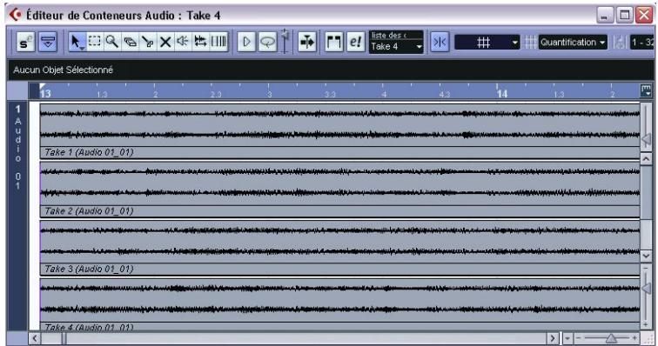Select the Range Selection tool
The height and width of the screenshot is (346, 658).
(94, 42)
